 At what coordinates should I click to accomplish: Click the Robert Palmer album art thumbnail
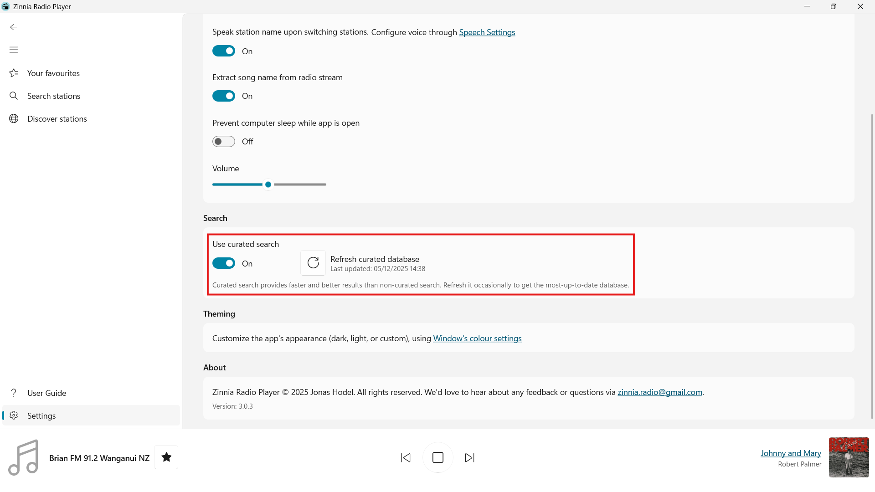(x=849, y=457)
